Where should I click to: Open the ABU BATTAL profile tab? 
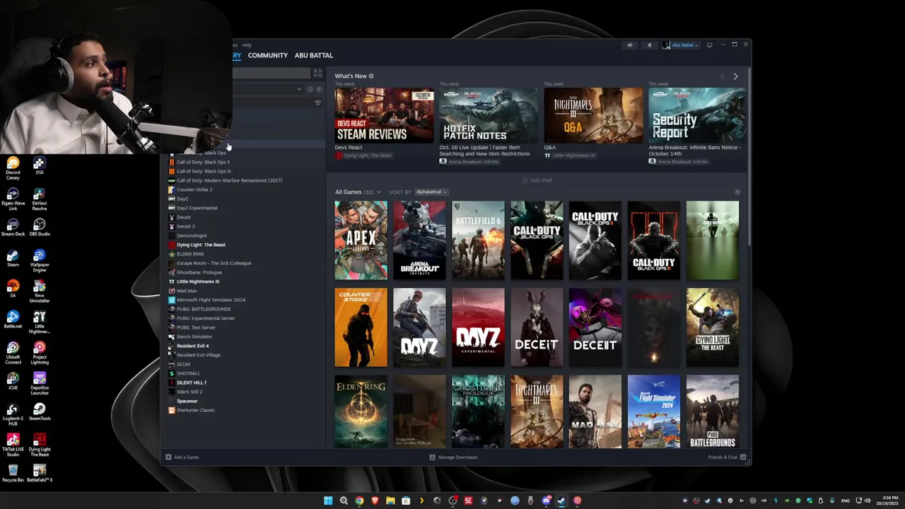click(314, 55)
